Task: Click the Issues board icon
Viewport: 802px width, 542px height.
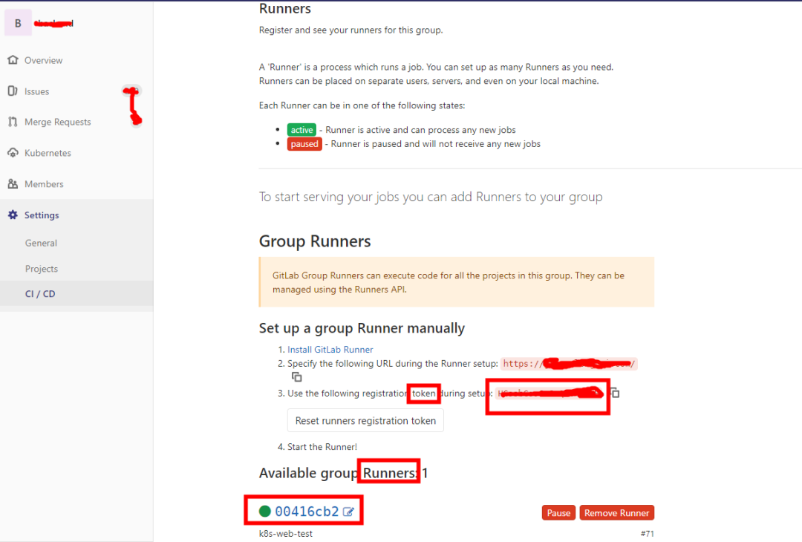Action: click(13, 91)
